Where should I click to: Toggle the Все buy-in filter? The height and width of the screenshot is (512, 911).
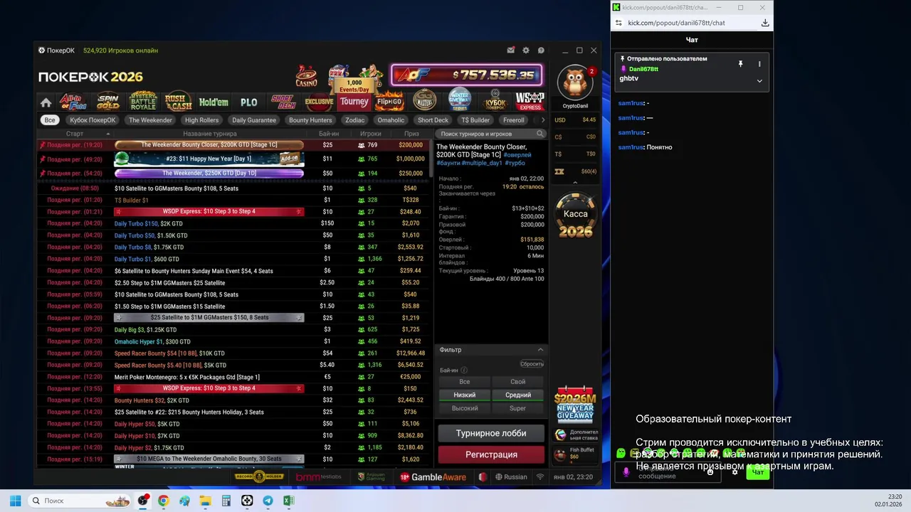tap(464, 381)
